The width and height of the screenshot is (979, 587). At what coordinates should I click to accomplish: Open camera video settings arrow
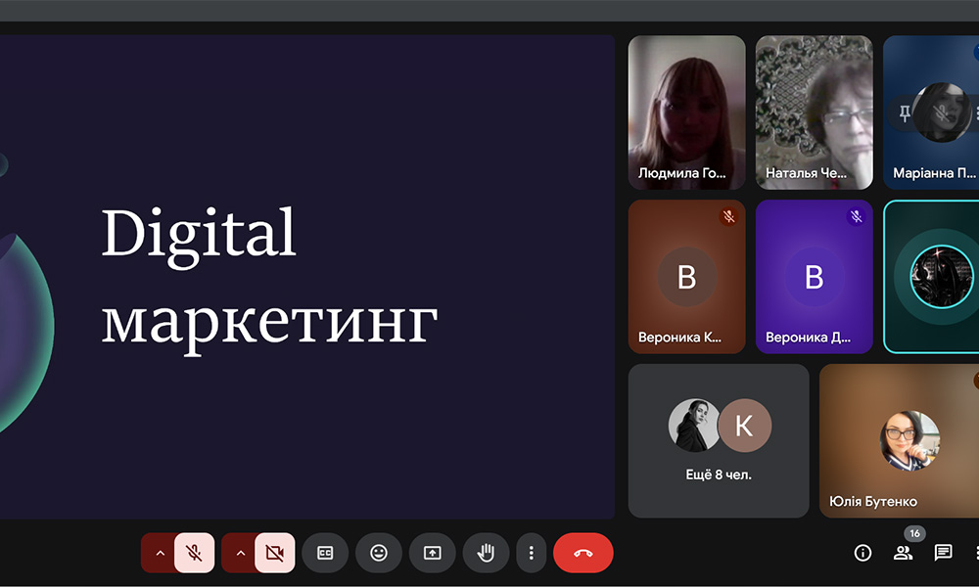pyautogui.click(x=241, y=553)
